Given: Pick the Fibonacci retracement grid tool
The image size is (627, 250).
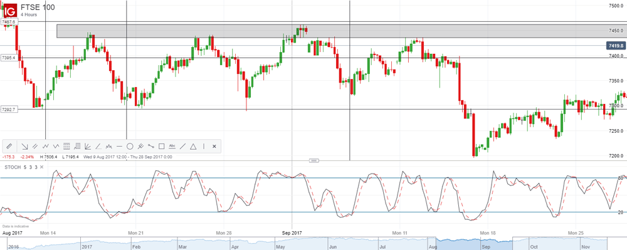Looking at the screenshot, I should (67, 146).
